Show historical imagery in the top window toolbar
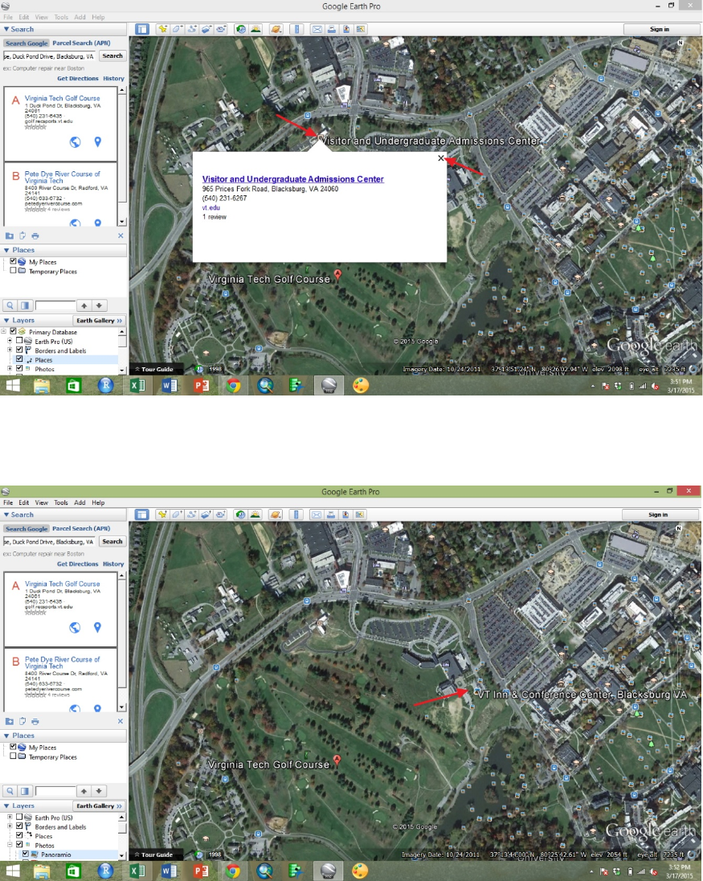Image resolution: width=703 pixels, height=881 pixels. coord(241,29)
